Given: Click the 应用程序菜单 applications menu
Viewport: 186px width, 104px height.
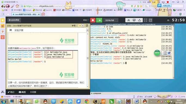Looking at the screenshot, I should pyautogui.click(x=96, y=93).
